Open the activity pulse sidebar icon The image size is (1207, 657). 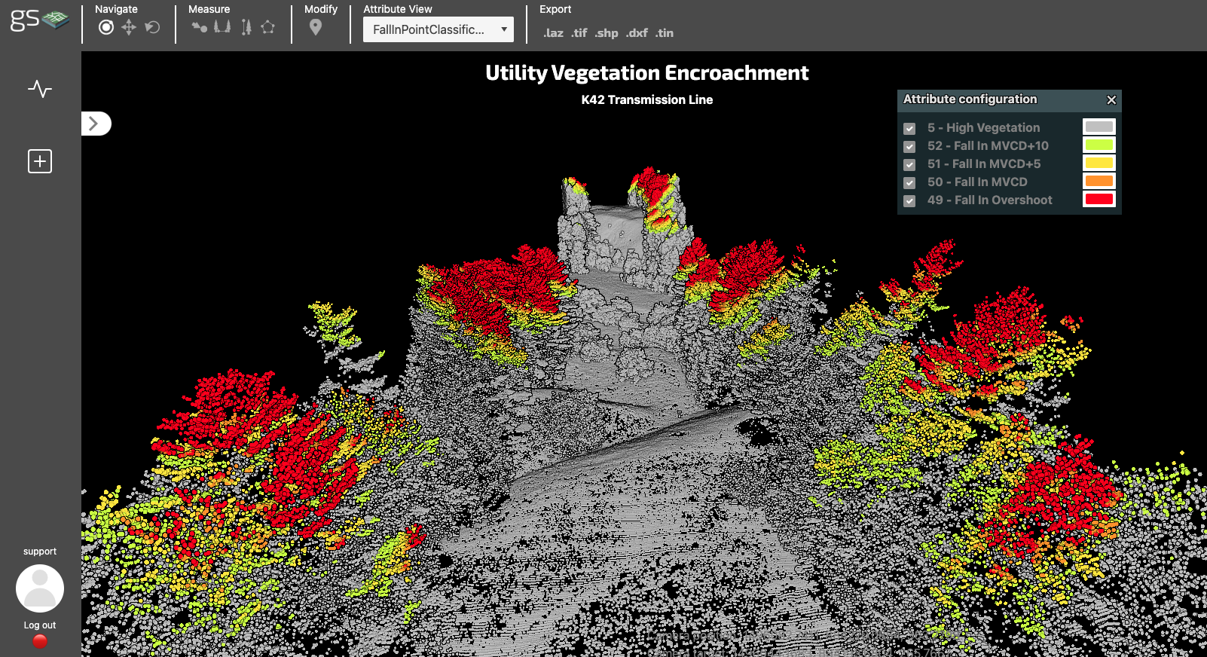[x=40, y=89]
